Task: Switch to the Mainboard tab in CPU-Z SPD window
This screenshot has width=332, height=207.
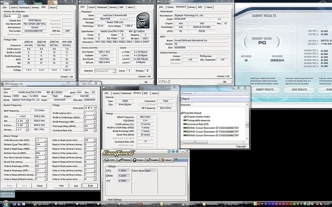Action: [24, 7]
